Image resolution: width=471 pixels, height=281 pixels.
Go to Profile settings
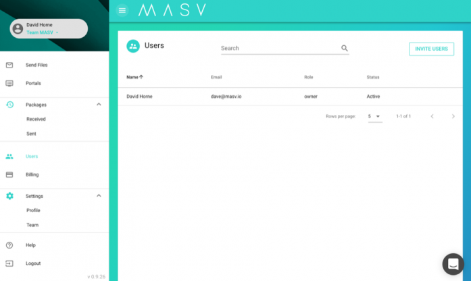[x=33, y=210]
